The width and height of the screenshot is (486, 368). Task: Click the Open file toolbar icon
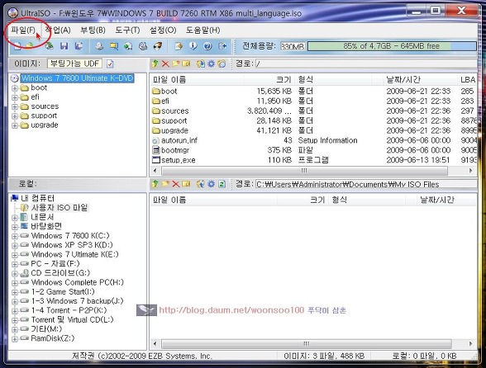(x=30, y=46)
